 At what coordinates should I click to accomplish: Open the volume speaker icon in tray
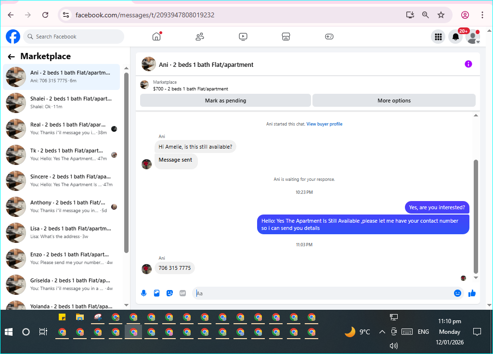click(394, 346)
